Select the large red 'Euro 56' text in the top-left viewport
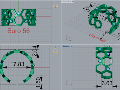Viewport: 120px width, 90px height. 18,31
